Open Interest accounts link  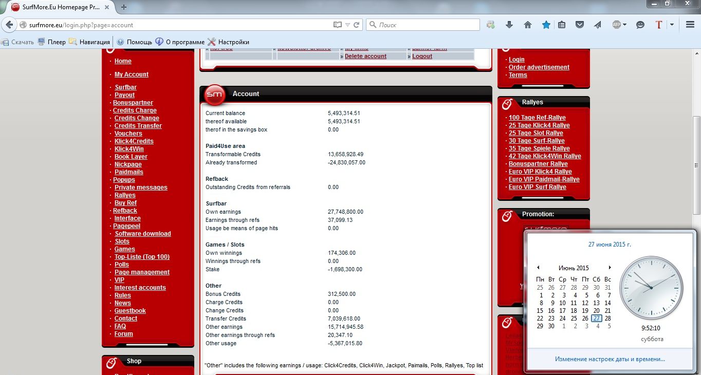(x=140, y=288)
